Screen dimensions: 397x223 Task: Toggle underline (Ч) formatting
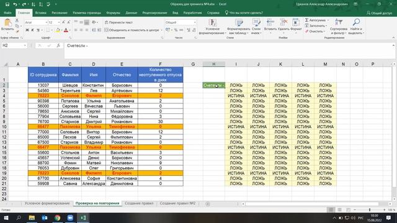click(38, 30)
